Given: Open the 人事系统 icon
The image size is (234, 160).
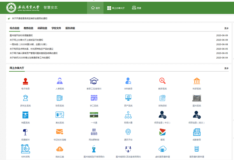Looking at the screenshot, I should (x=60, y=81).
